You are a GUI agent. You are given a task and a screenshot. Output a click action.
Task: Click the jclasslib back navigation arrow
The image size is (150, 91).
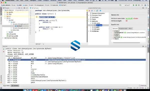click(x=92, y=11)
